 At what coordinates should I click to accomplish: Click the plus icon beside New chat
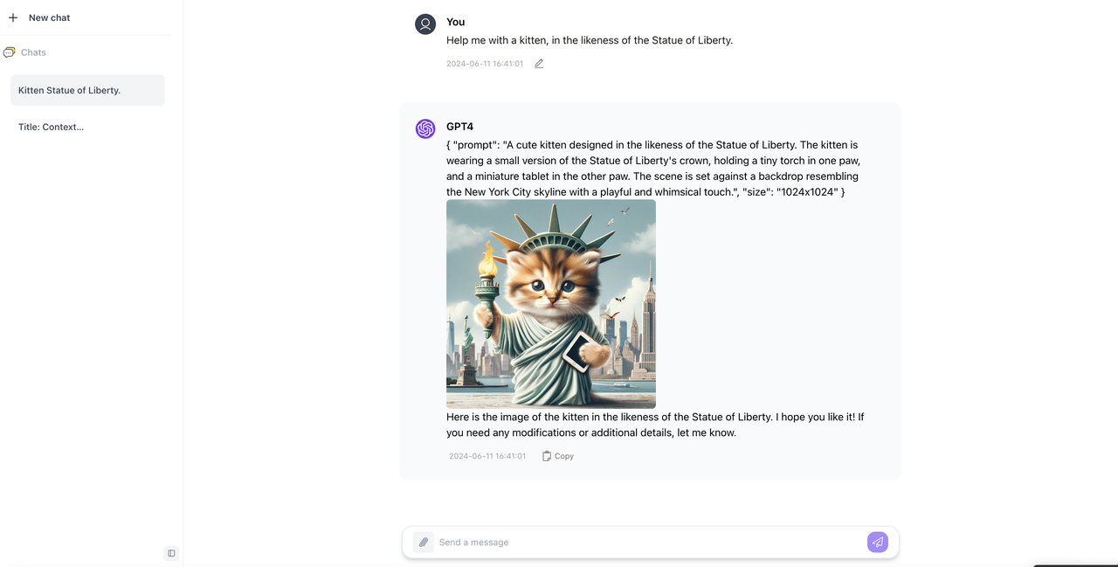13,17
